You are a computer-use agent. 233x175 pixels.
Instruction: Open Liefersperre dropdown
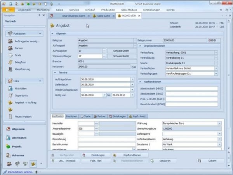pyautogui.click(x=220, y=134)
